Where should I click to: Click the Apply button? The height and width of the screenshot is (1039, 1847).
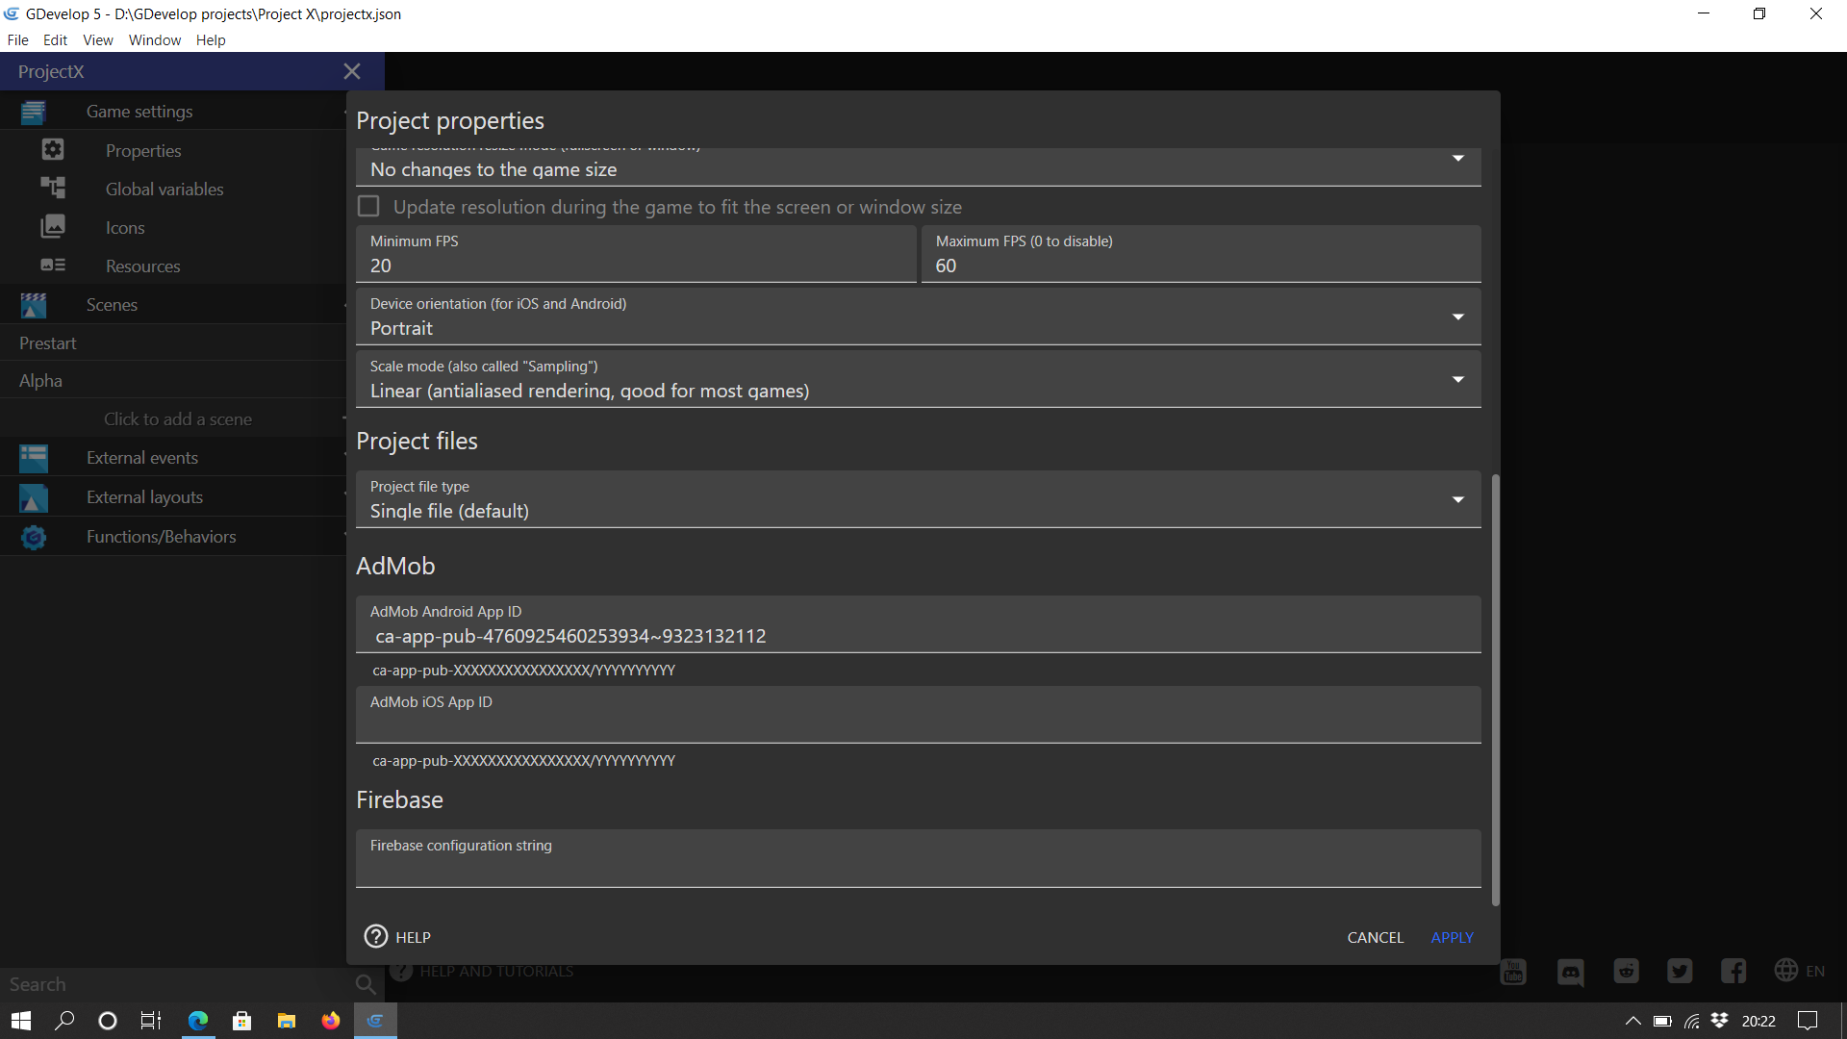click(x=1453, y=937)
